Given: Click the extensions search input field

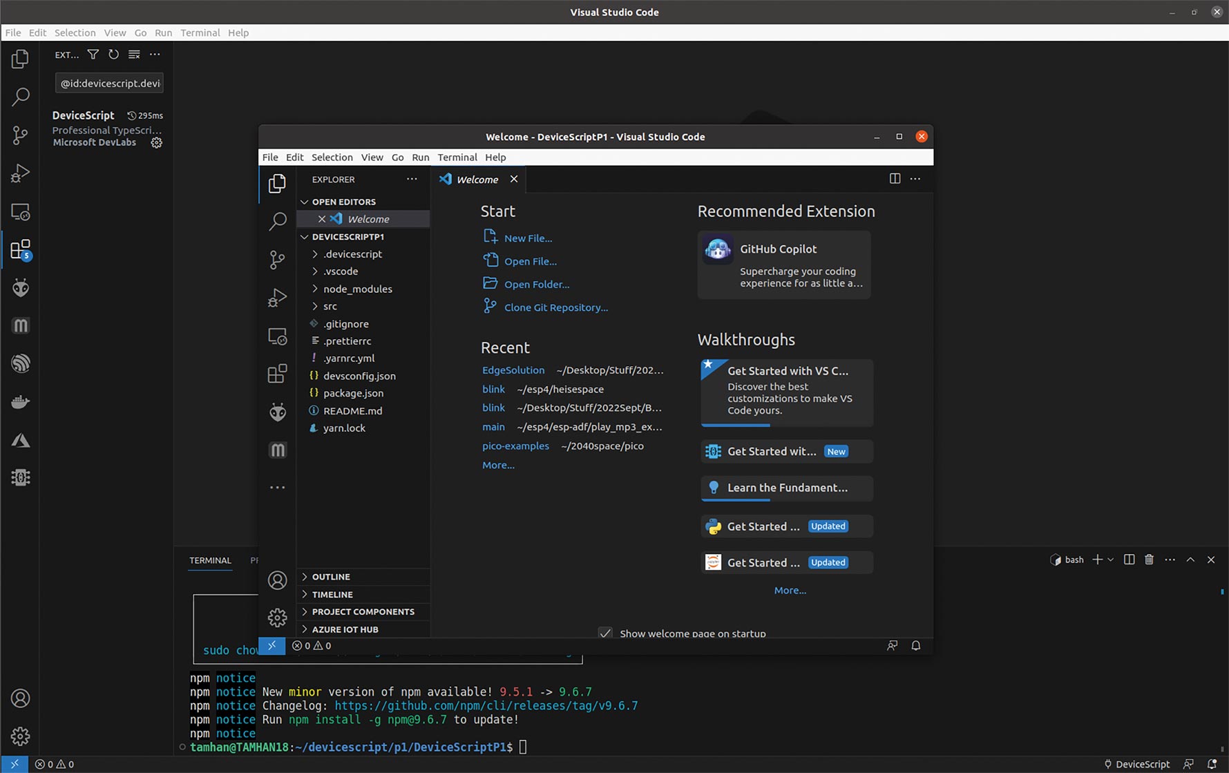Looking at the screenshot, I should (109, 83).
